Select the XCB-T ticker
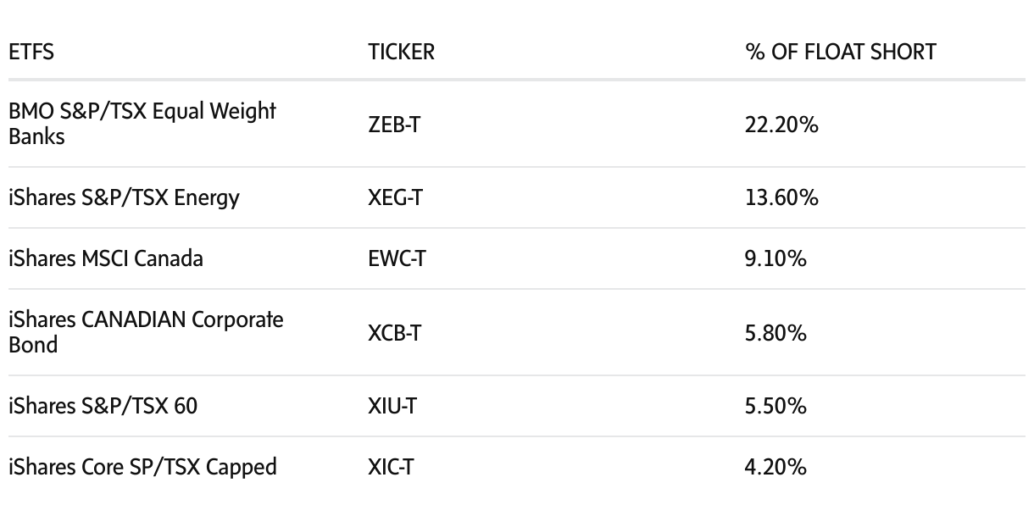The width and height of the screenshot is (1034, 505). click(394, 333)
